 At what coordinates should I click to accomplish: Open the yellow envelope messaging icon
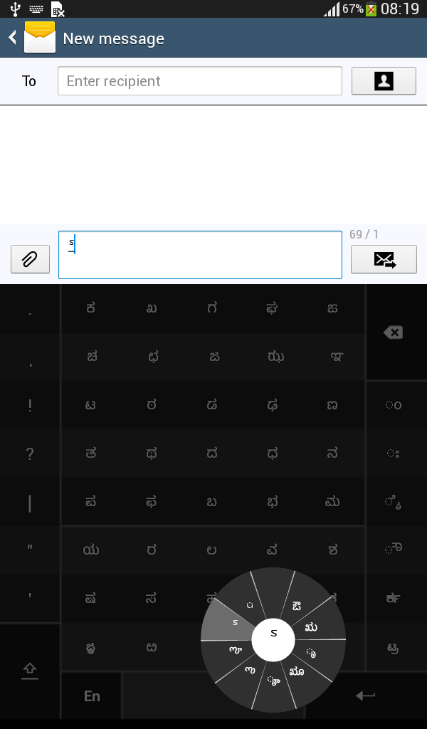[39, 37]
